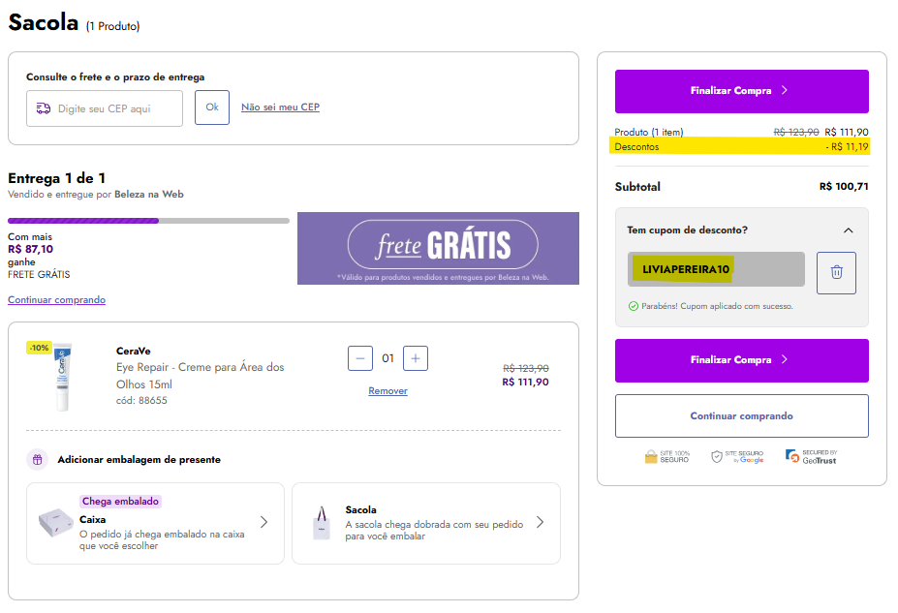Click the bottom Finalizar Compra button
The image size is (898, 613).
click(x=741, y=360)
